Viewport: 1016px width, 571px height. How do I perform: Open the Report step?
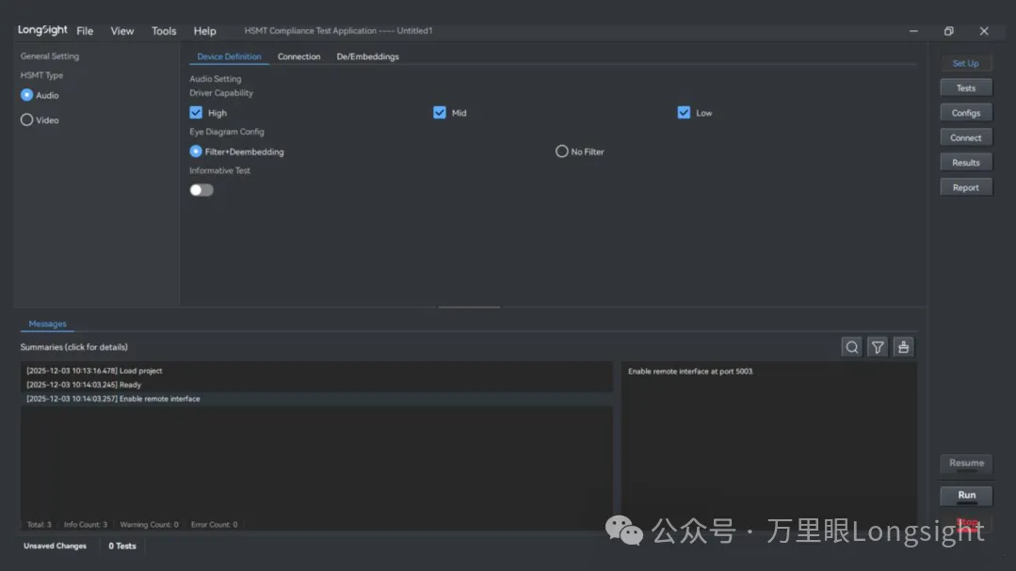point(965,188)
